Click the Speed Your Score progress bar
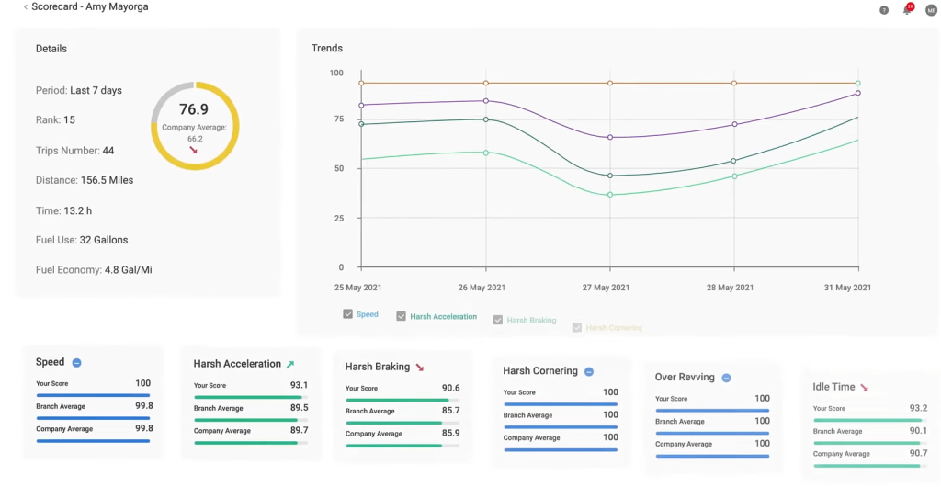 tap(93, 396)
